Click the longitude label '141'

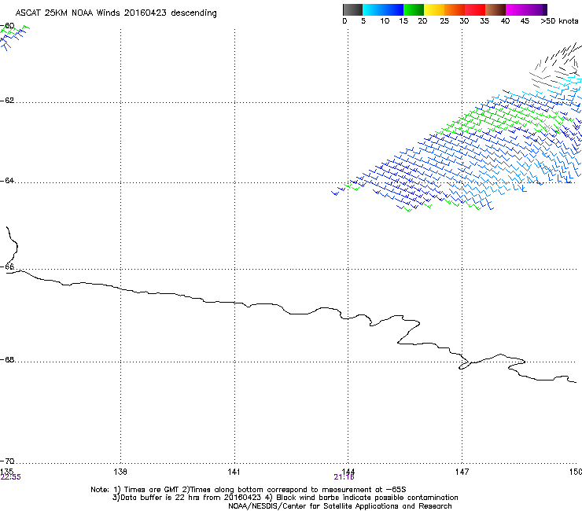click(x=234, y=471)
